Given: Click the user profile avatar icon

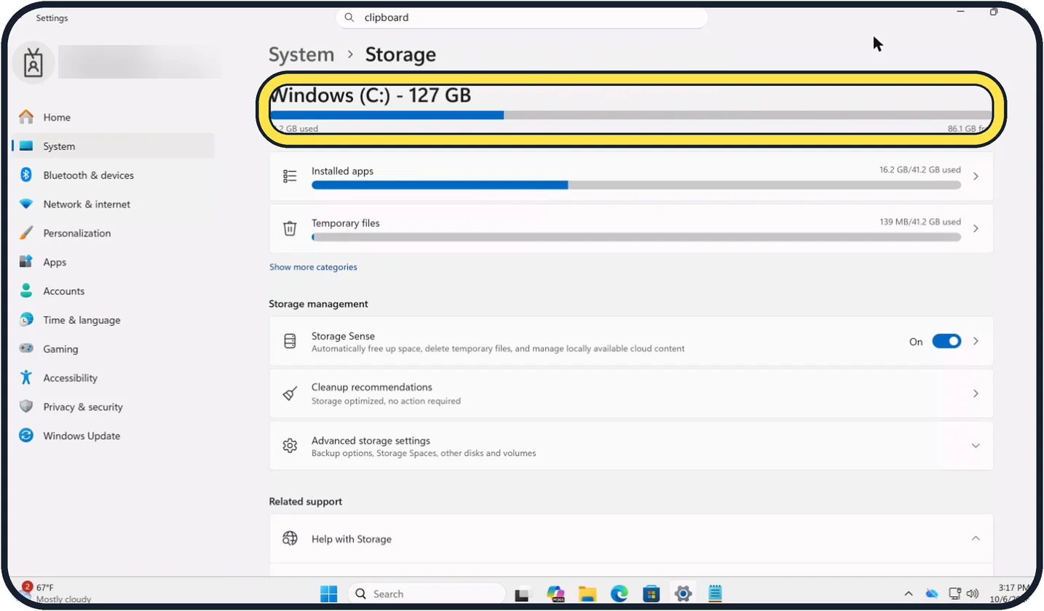Looking at the screenshot, I should pyautogui.click(x=33, y=63).
